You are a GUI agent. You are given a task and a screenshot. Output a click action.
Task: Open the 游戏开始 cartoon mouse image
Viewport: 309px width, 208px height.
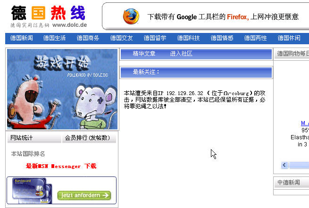pyautogui.click(x=62, y=89)
